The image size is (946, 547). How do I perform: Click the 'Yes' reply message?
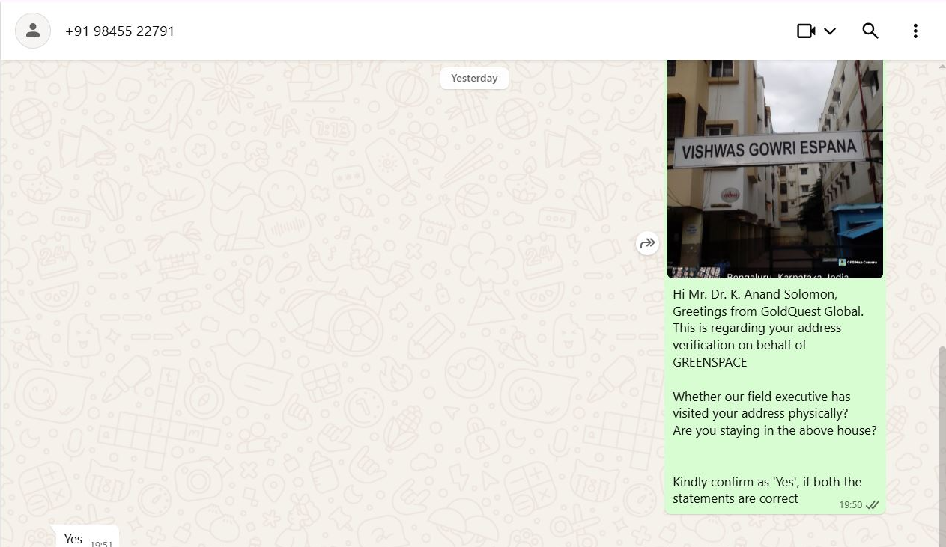[86, 537]
